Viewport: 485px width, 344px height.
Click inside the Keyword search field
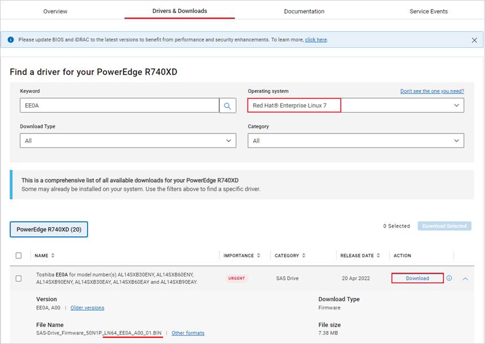tap(113, 105)
